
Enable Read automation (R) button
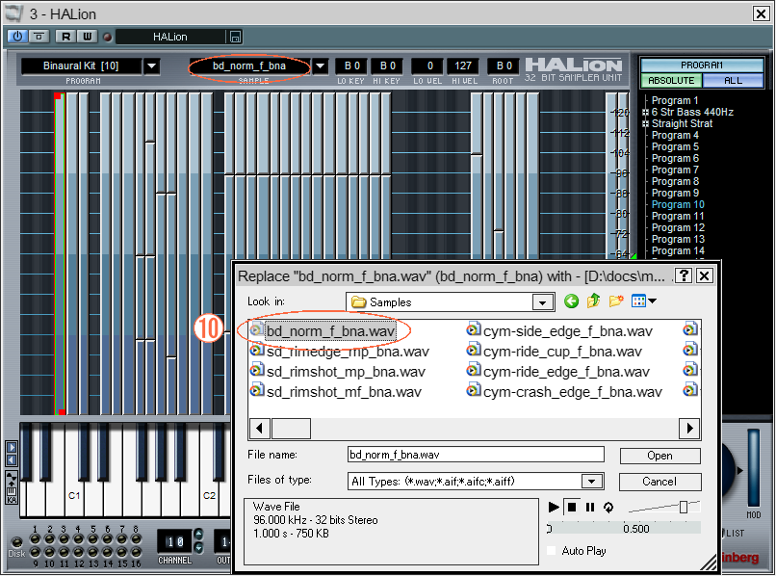pyautogui.click(x=65, y=37)
